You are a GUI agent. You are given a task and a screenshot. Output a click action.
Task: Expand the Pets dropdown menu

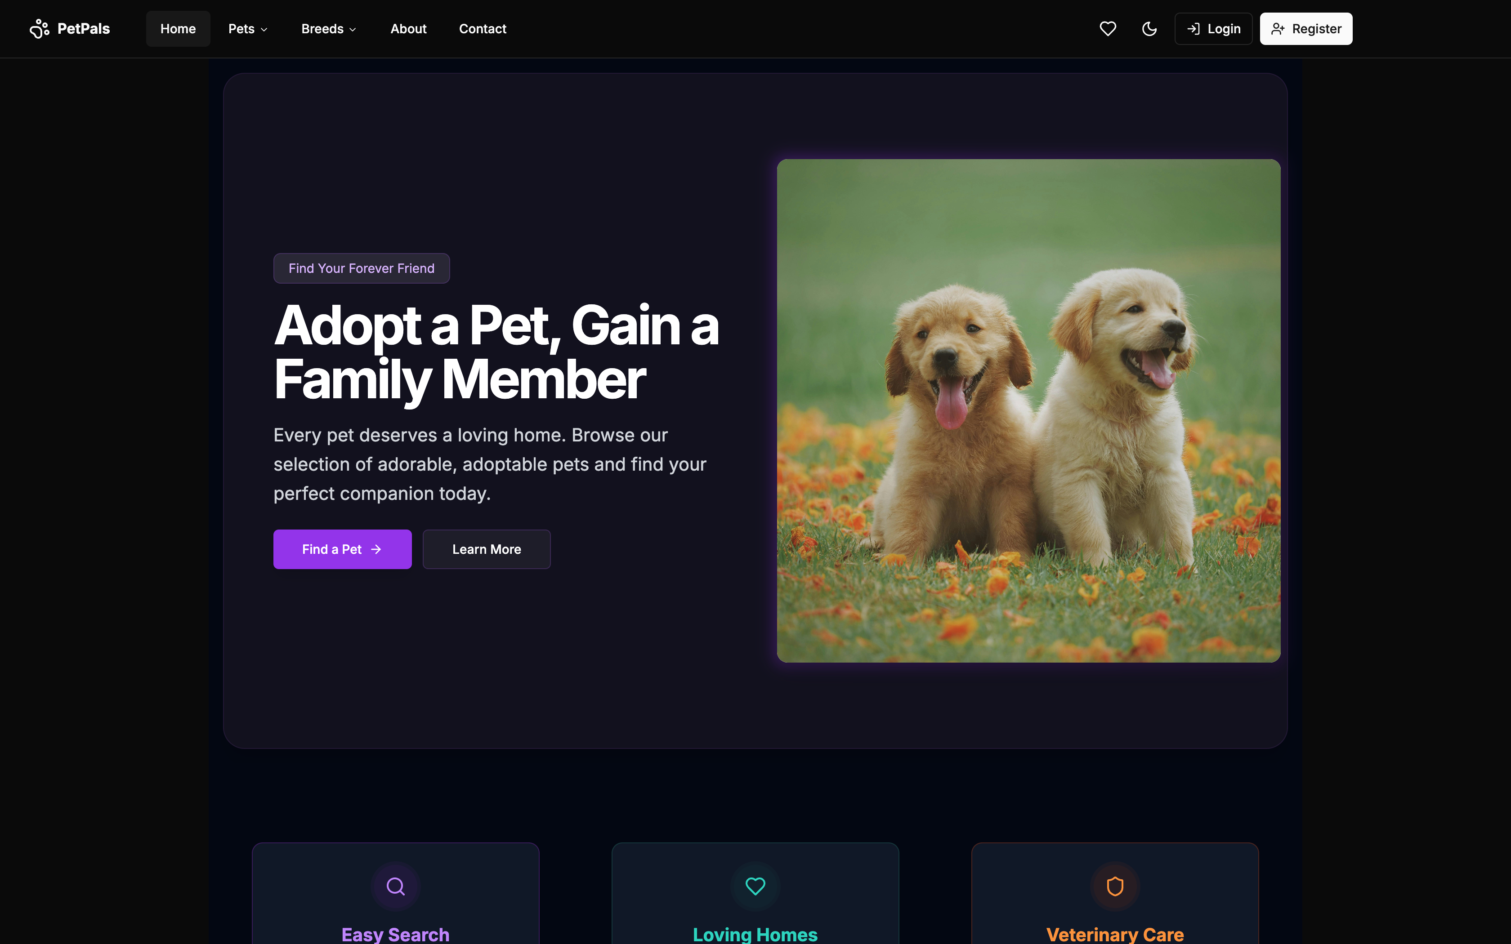248,29
